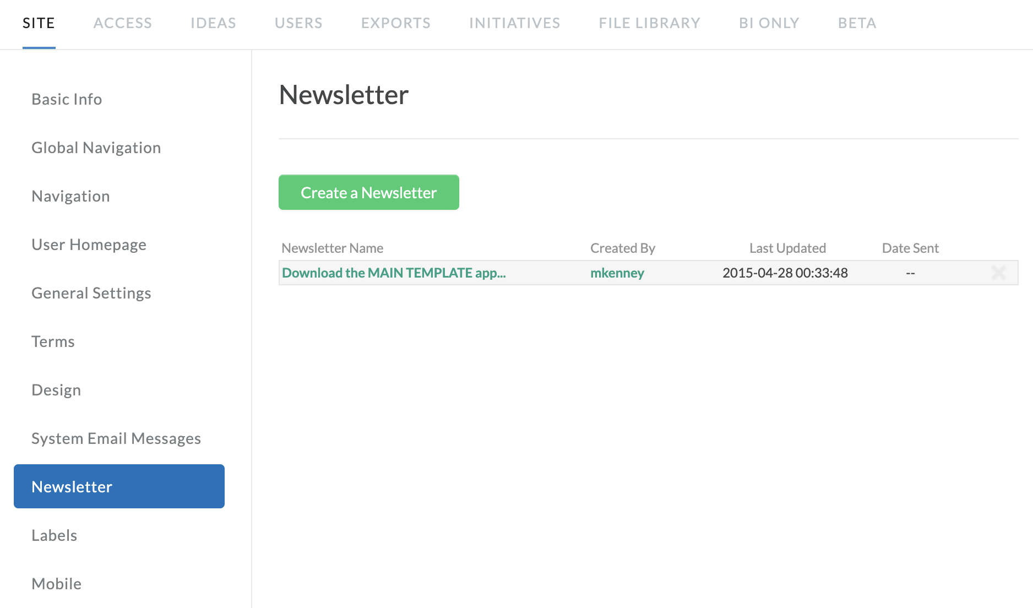Screen dimensions: 1033x608
Task: Switch to the INITIATIVES tab
Action: pos(514,23)
